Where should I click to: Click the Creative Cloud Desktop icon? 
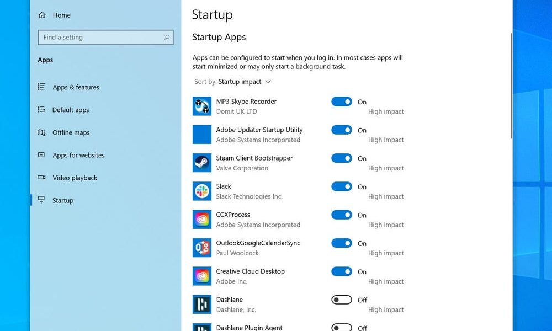point(202,276)
